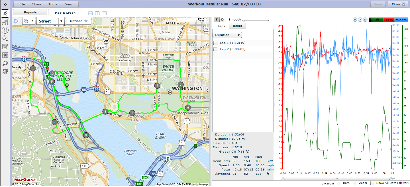Open the Tools menu
This screenshot has width=410, height=187.
click(x=52, y=4)
